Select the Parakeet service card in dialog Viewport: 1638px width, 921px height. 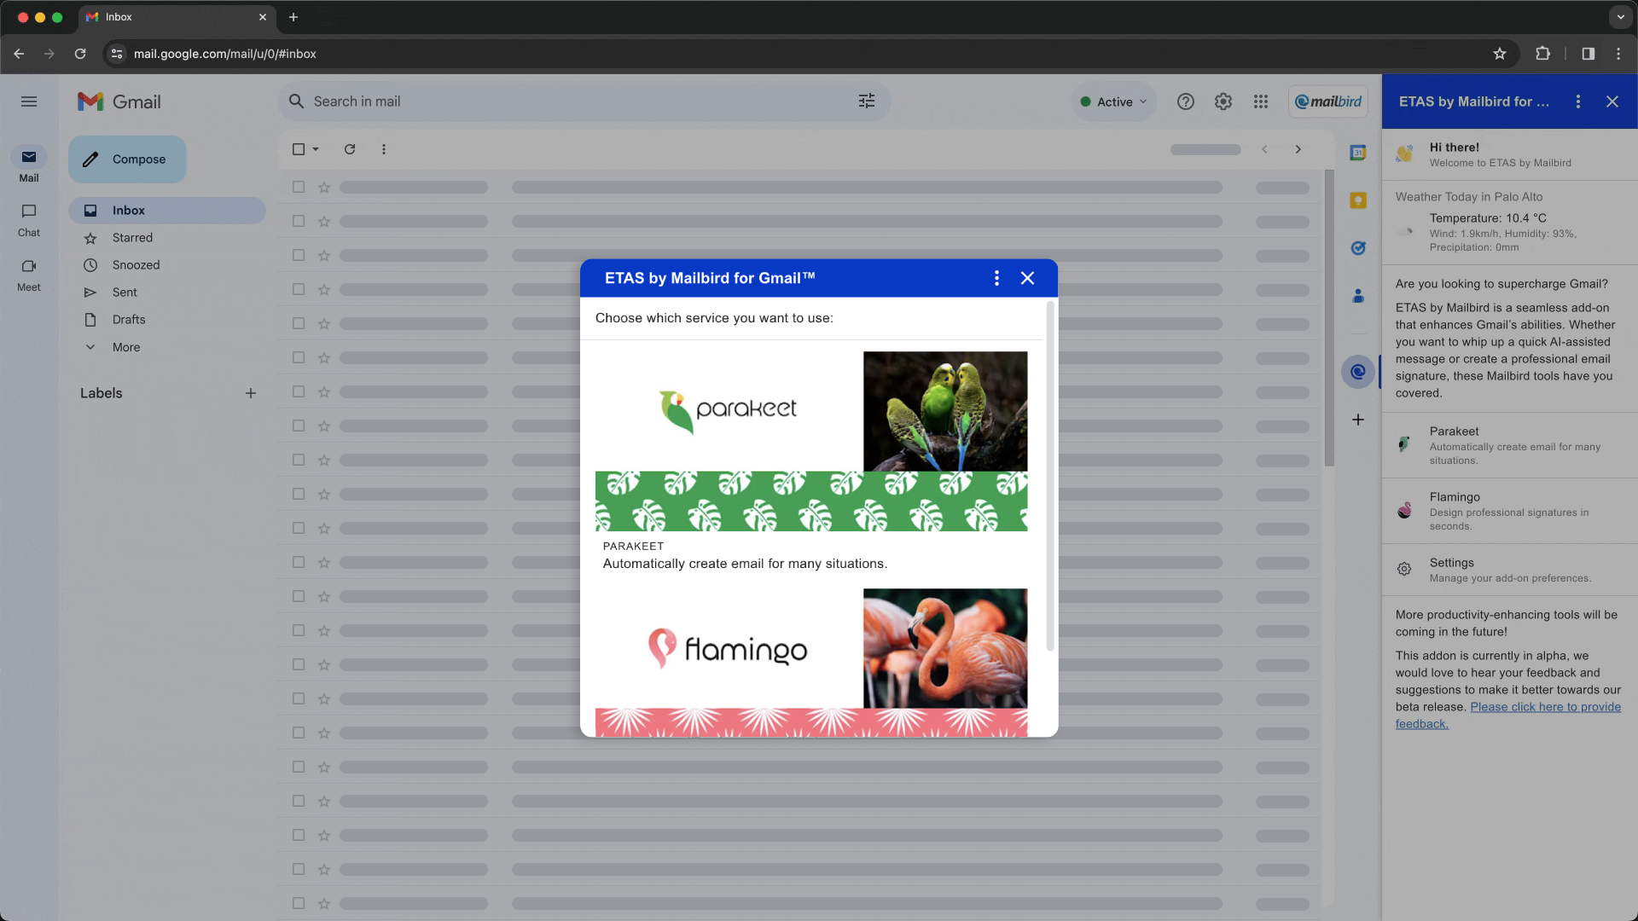pos(811,461)
